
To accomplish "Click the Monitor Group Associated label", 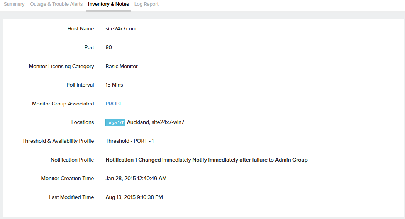I will (63, 104).
